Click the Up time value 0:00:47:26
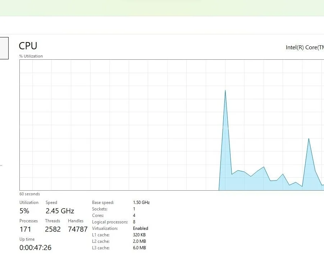The height and width of the screenshot is (259, 324). point(35,247)
